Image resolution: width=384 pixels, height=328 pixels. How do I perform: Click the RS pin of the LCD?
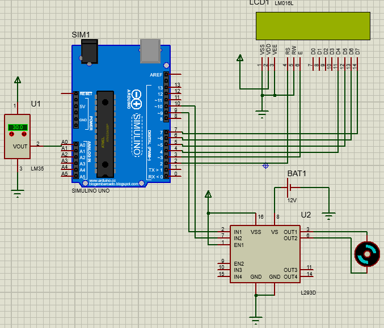[288, 65]
